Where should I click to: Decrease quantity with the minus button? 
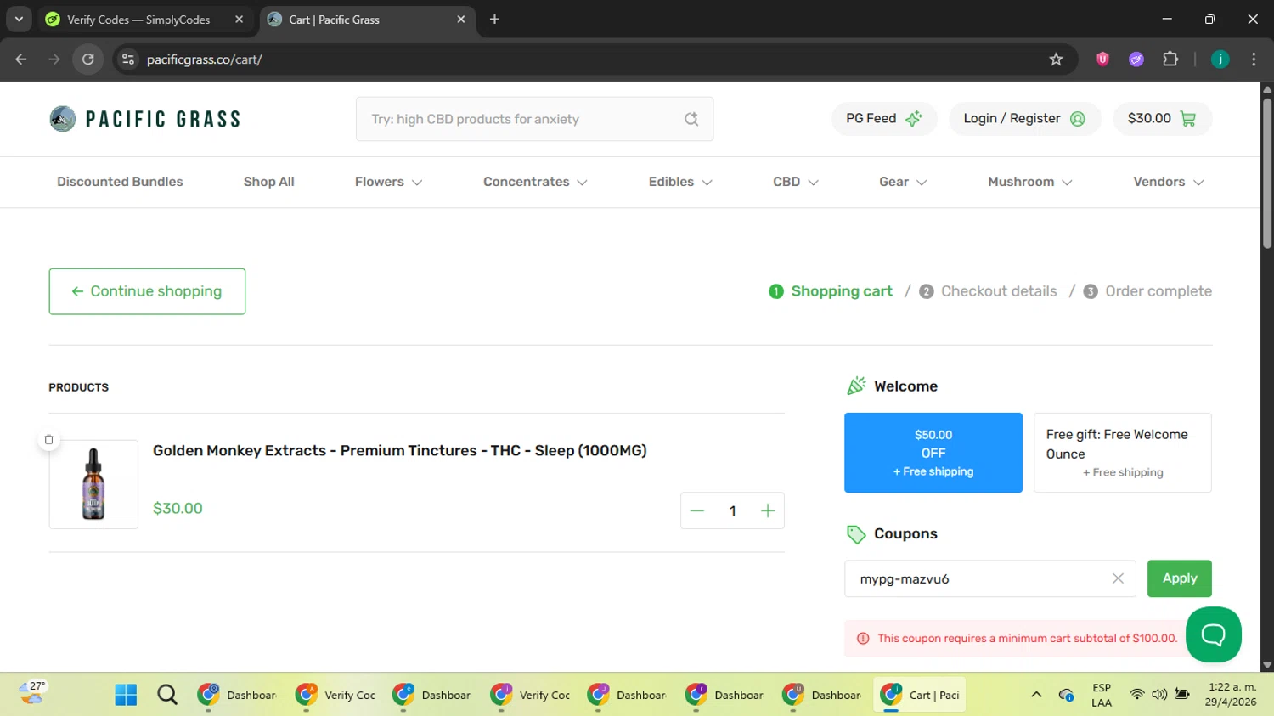(697, 510)
